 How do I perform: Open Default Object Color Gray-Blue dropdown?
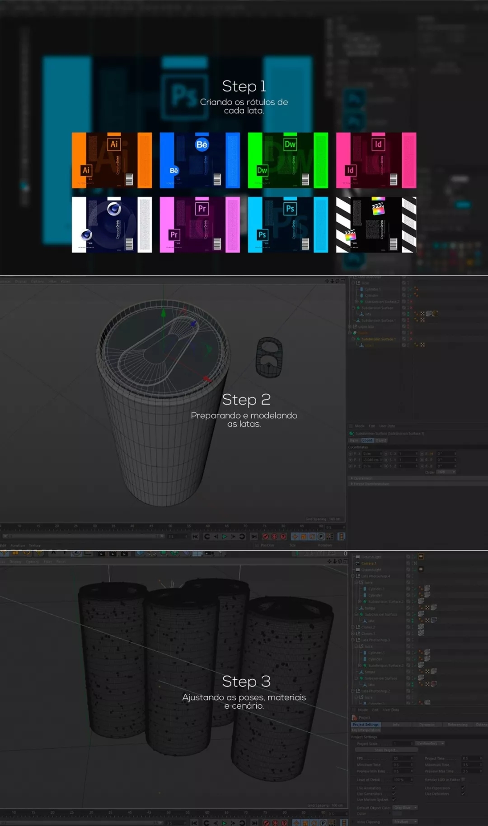coord(405,807)
